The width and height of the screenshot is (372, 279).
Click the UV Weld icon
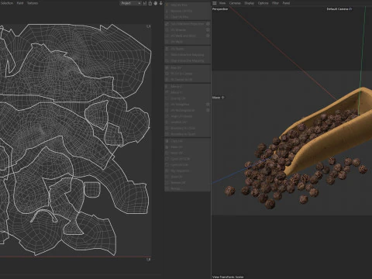click(x=167, y=42)
